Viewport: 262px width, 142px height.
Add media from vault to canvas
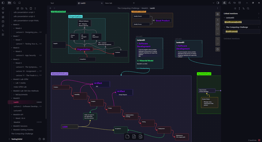point(140,137)
